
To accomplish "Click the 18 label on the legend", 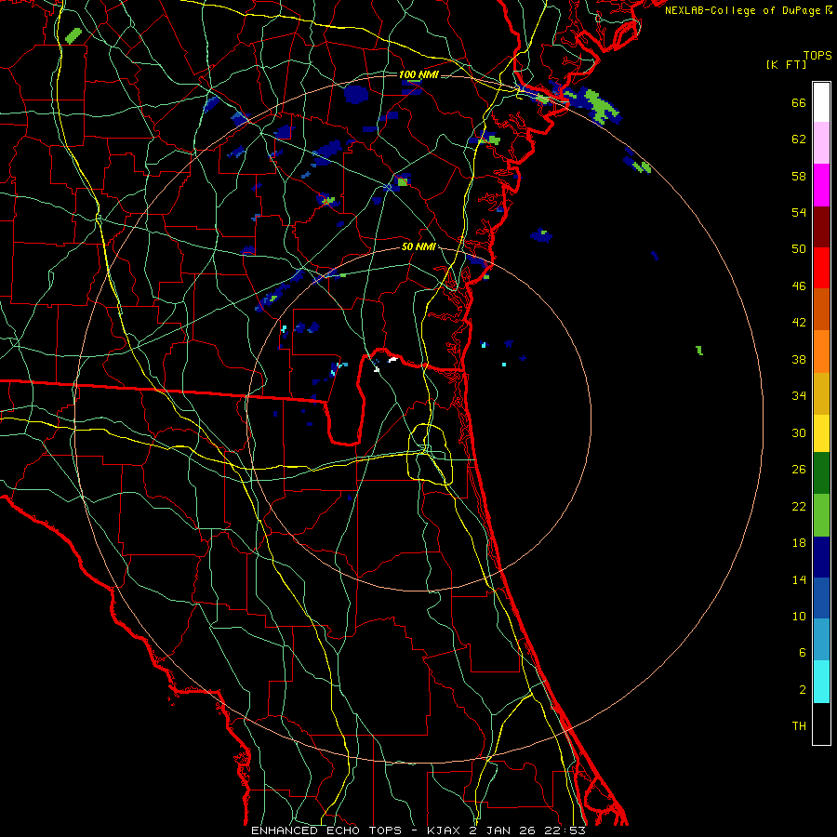I will click(x=799, y=543).
